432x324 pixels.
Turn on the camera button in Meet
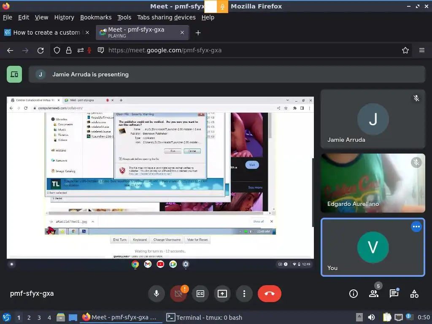click(178, 294)
